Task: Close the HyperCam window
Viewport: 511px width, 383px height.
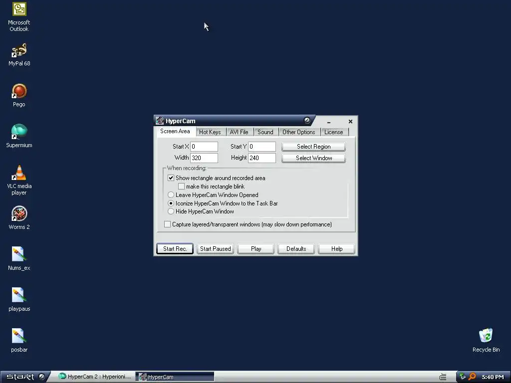Action: tap(350, 122)
